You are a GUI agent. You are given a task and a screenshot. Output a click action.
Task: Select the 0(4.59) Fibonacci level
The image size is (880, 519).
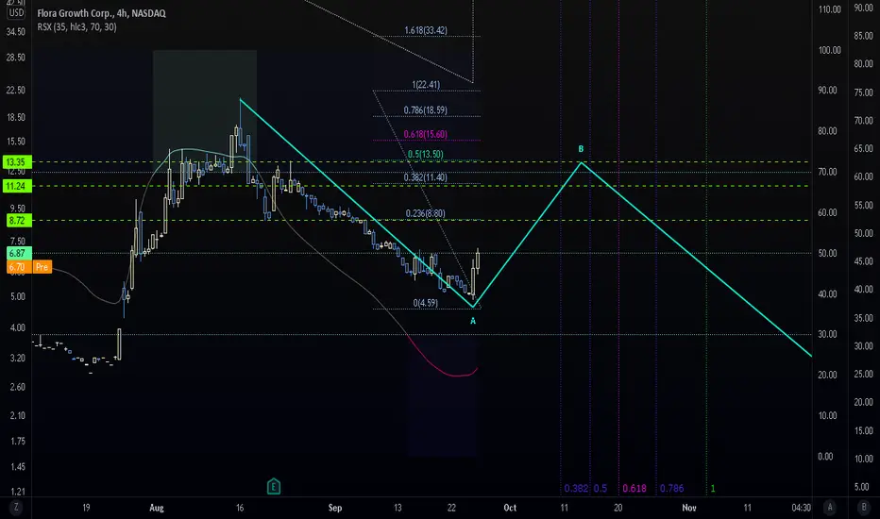click(x=426, y=303)
